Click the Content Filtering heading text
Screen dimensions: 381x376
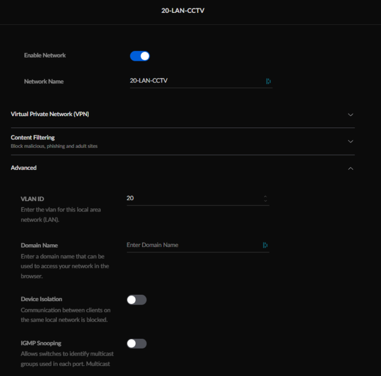[33, 138]
